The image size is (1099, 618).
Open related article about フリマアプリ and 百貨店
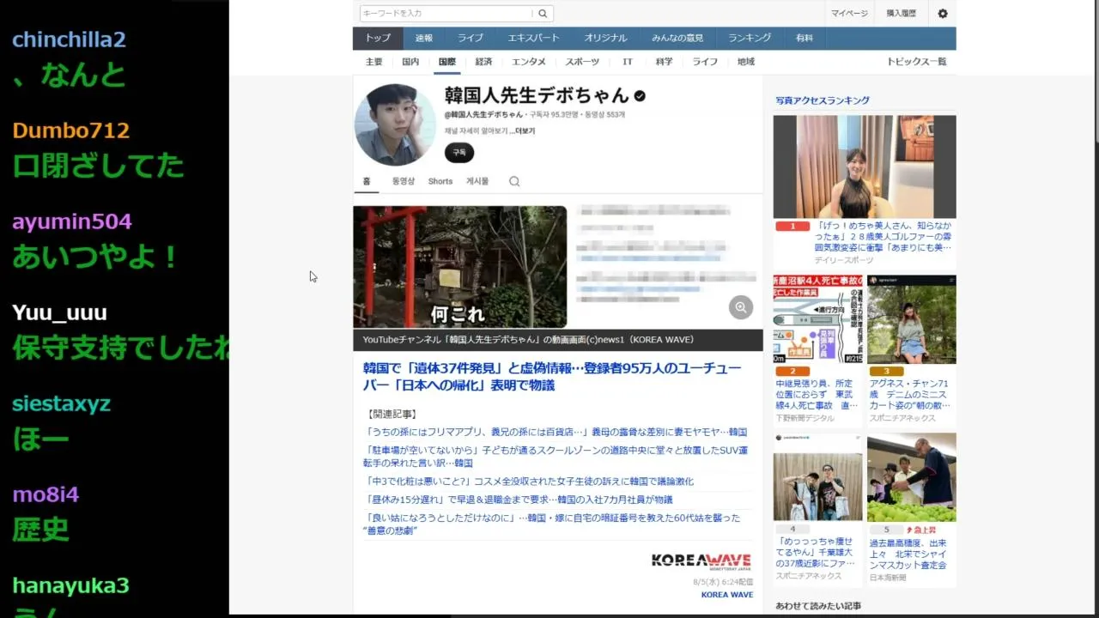tap(556, 432)
